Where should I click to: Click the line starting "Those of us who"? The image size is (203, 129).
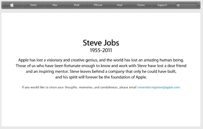101,66
